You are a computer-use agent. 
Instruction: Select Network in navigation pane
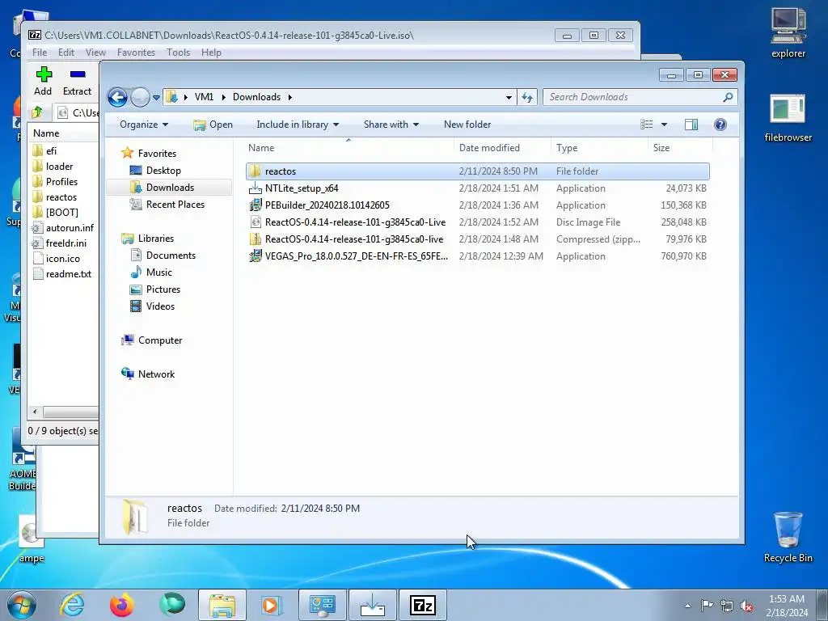coord(156,374)
